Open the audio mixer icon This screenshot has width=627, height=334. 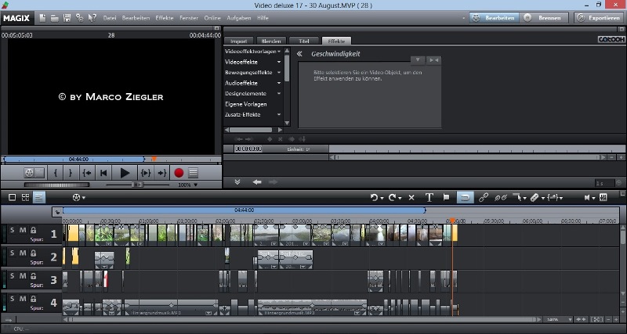603,197
